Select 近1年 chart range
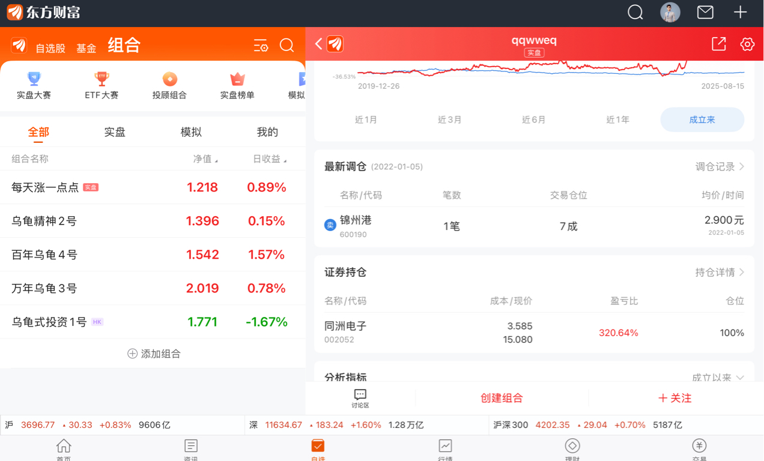This screenshot has width=764, height=461. point(618,119)
